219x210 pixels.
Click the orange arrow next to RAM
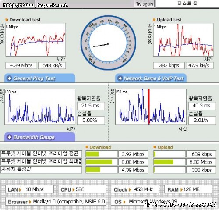(181, 189)
